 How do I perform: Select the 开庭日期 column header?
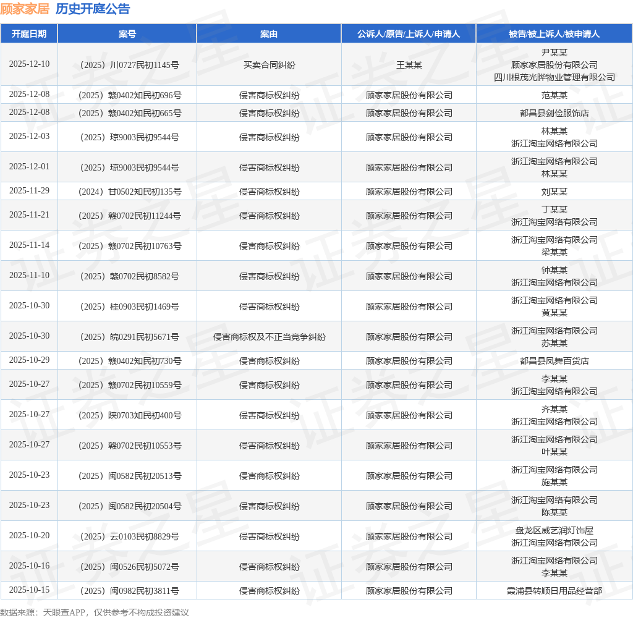pyautogui.click(x=29, y=34)
